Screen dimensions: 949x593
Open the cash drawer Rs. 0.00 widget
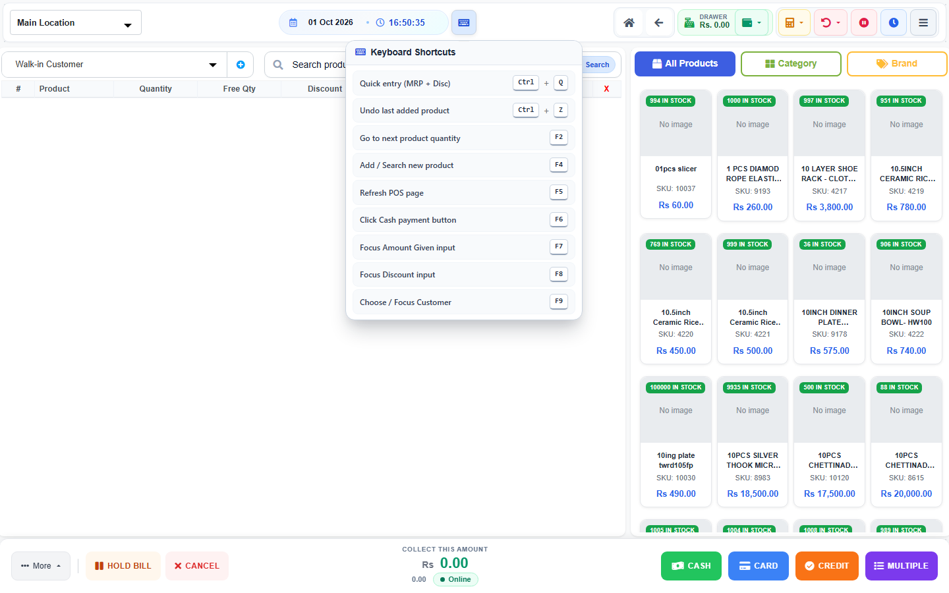point(706,22)
